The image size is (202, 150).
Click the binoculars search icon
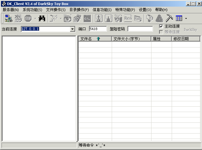[x=42, y=18]
